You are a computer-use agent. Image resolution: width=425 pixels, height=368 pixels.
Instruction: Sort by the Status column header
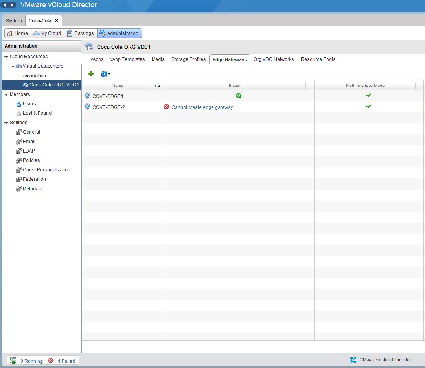(x=234, y=86)
